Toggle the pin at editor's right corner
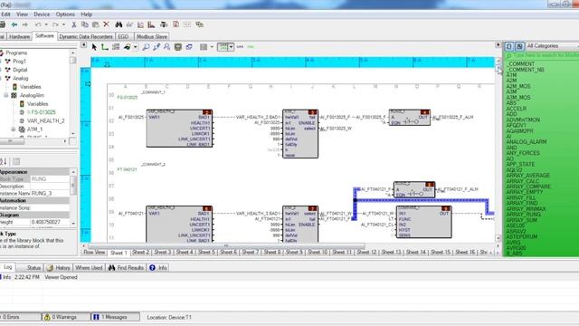 point(498,45)
